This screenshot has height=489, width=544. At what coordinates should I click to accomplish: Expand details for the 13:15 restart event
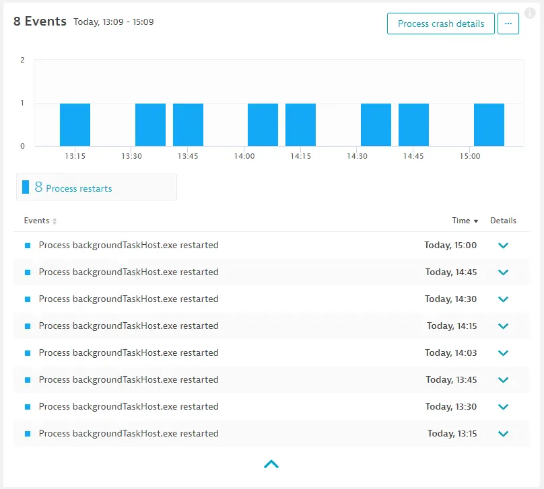coord(503,434)
